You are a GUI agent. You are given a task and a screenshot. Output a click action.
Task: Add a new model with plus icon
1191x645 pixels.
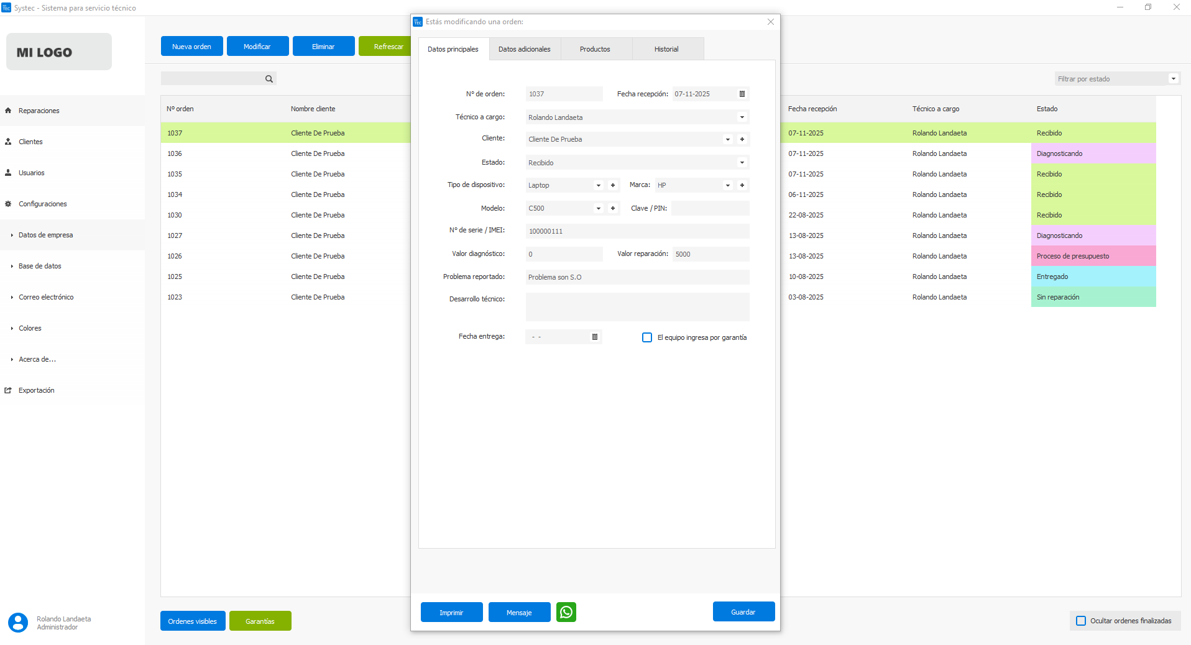(x=613, y=208)
